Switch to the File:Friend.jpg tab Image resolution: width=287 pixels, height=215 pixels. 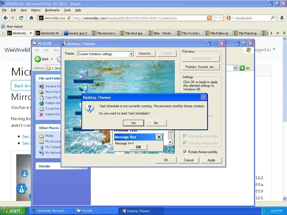click(246, 33)
